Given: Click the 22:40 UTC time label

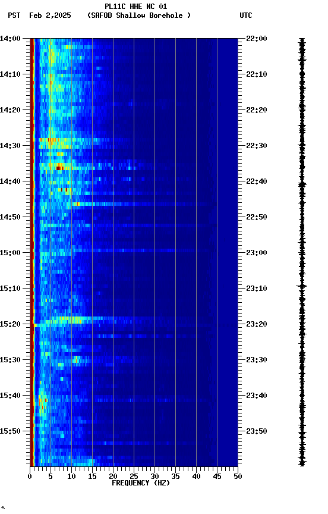Looking at the screenshot, I should click(x=257, y=181).
